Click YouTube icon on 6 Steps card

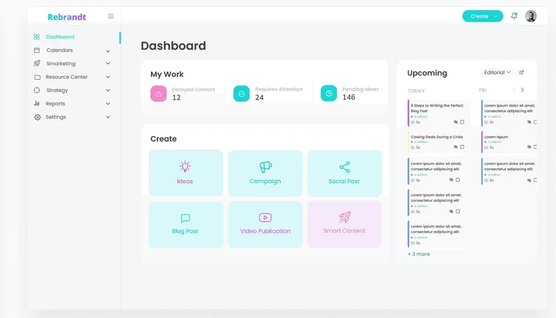pos(413,122)
